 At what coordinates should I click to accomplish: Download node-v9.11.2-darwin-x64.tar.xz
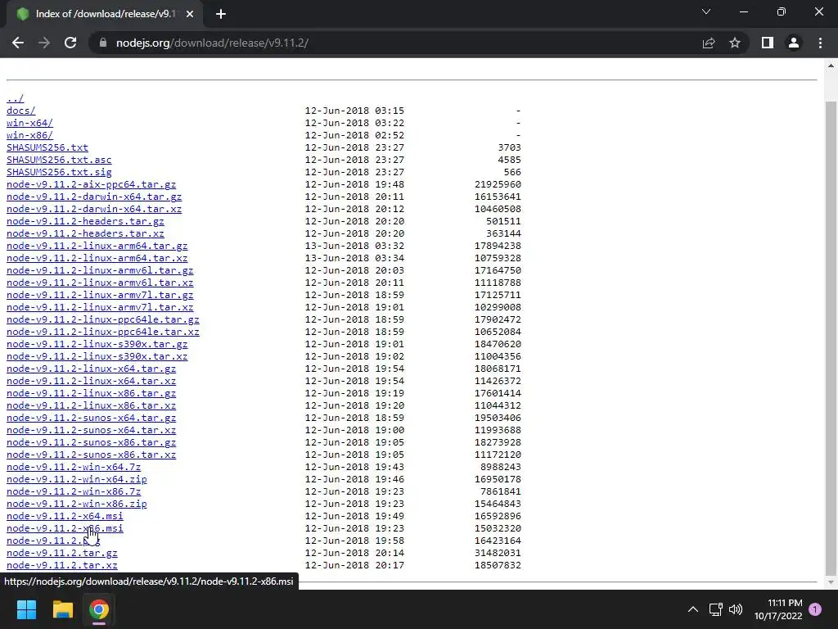pyautogui.click(x=94, y=209)
